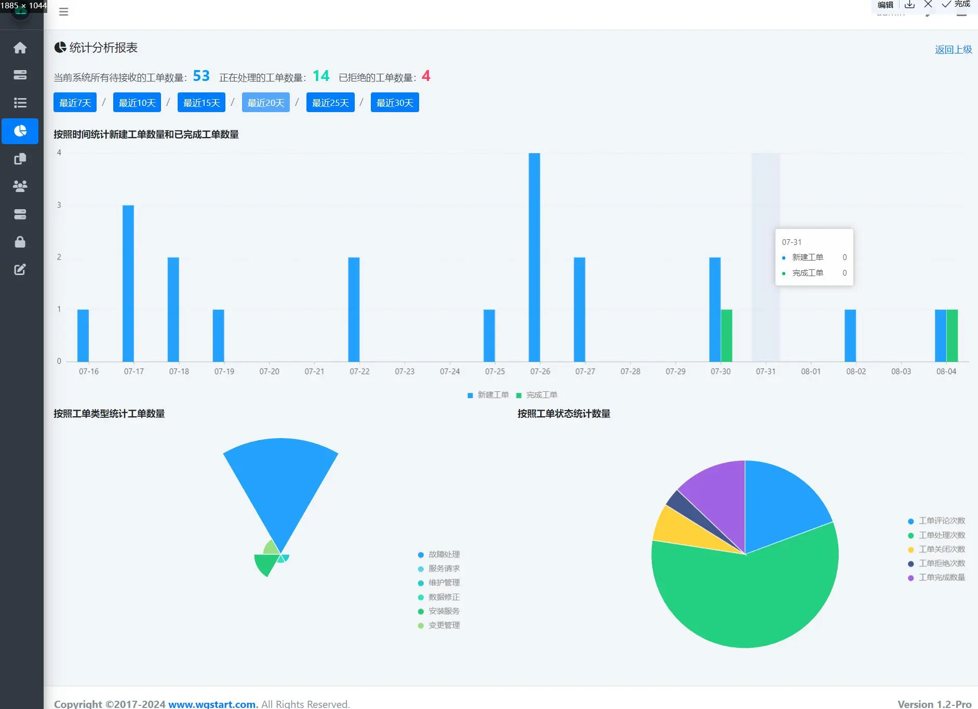
Task: Open the home icon in sidebar
Action: (x=20, y=48)
